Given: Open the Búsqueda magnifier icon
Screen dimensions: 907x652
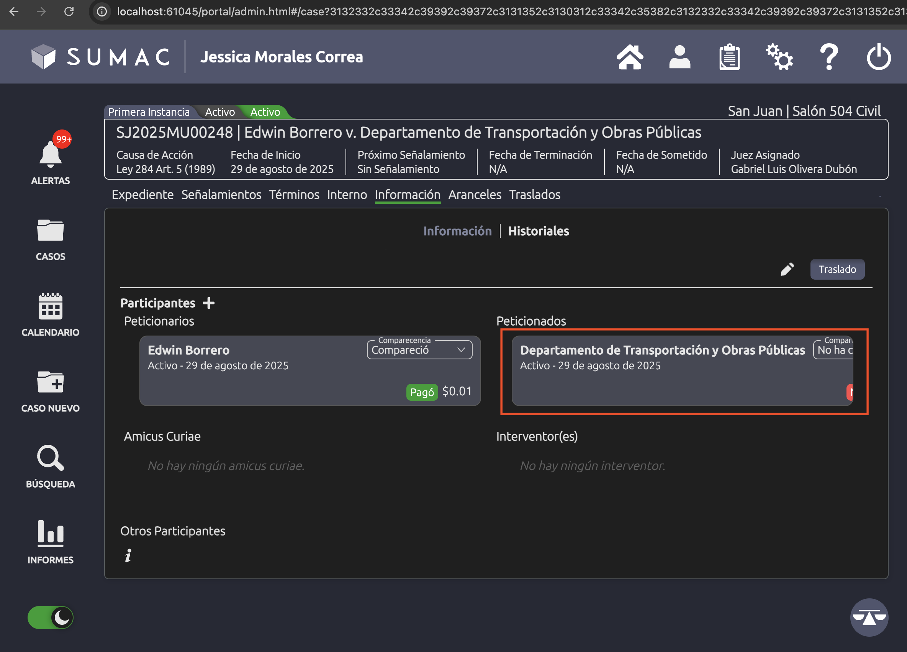Looking at the screenshot, I should (x=51, y=458).
